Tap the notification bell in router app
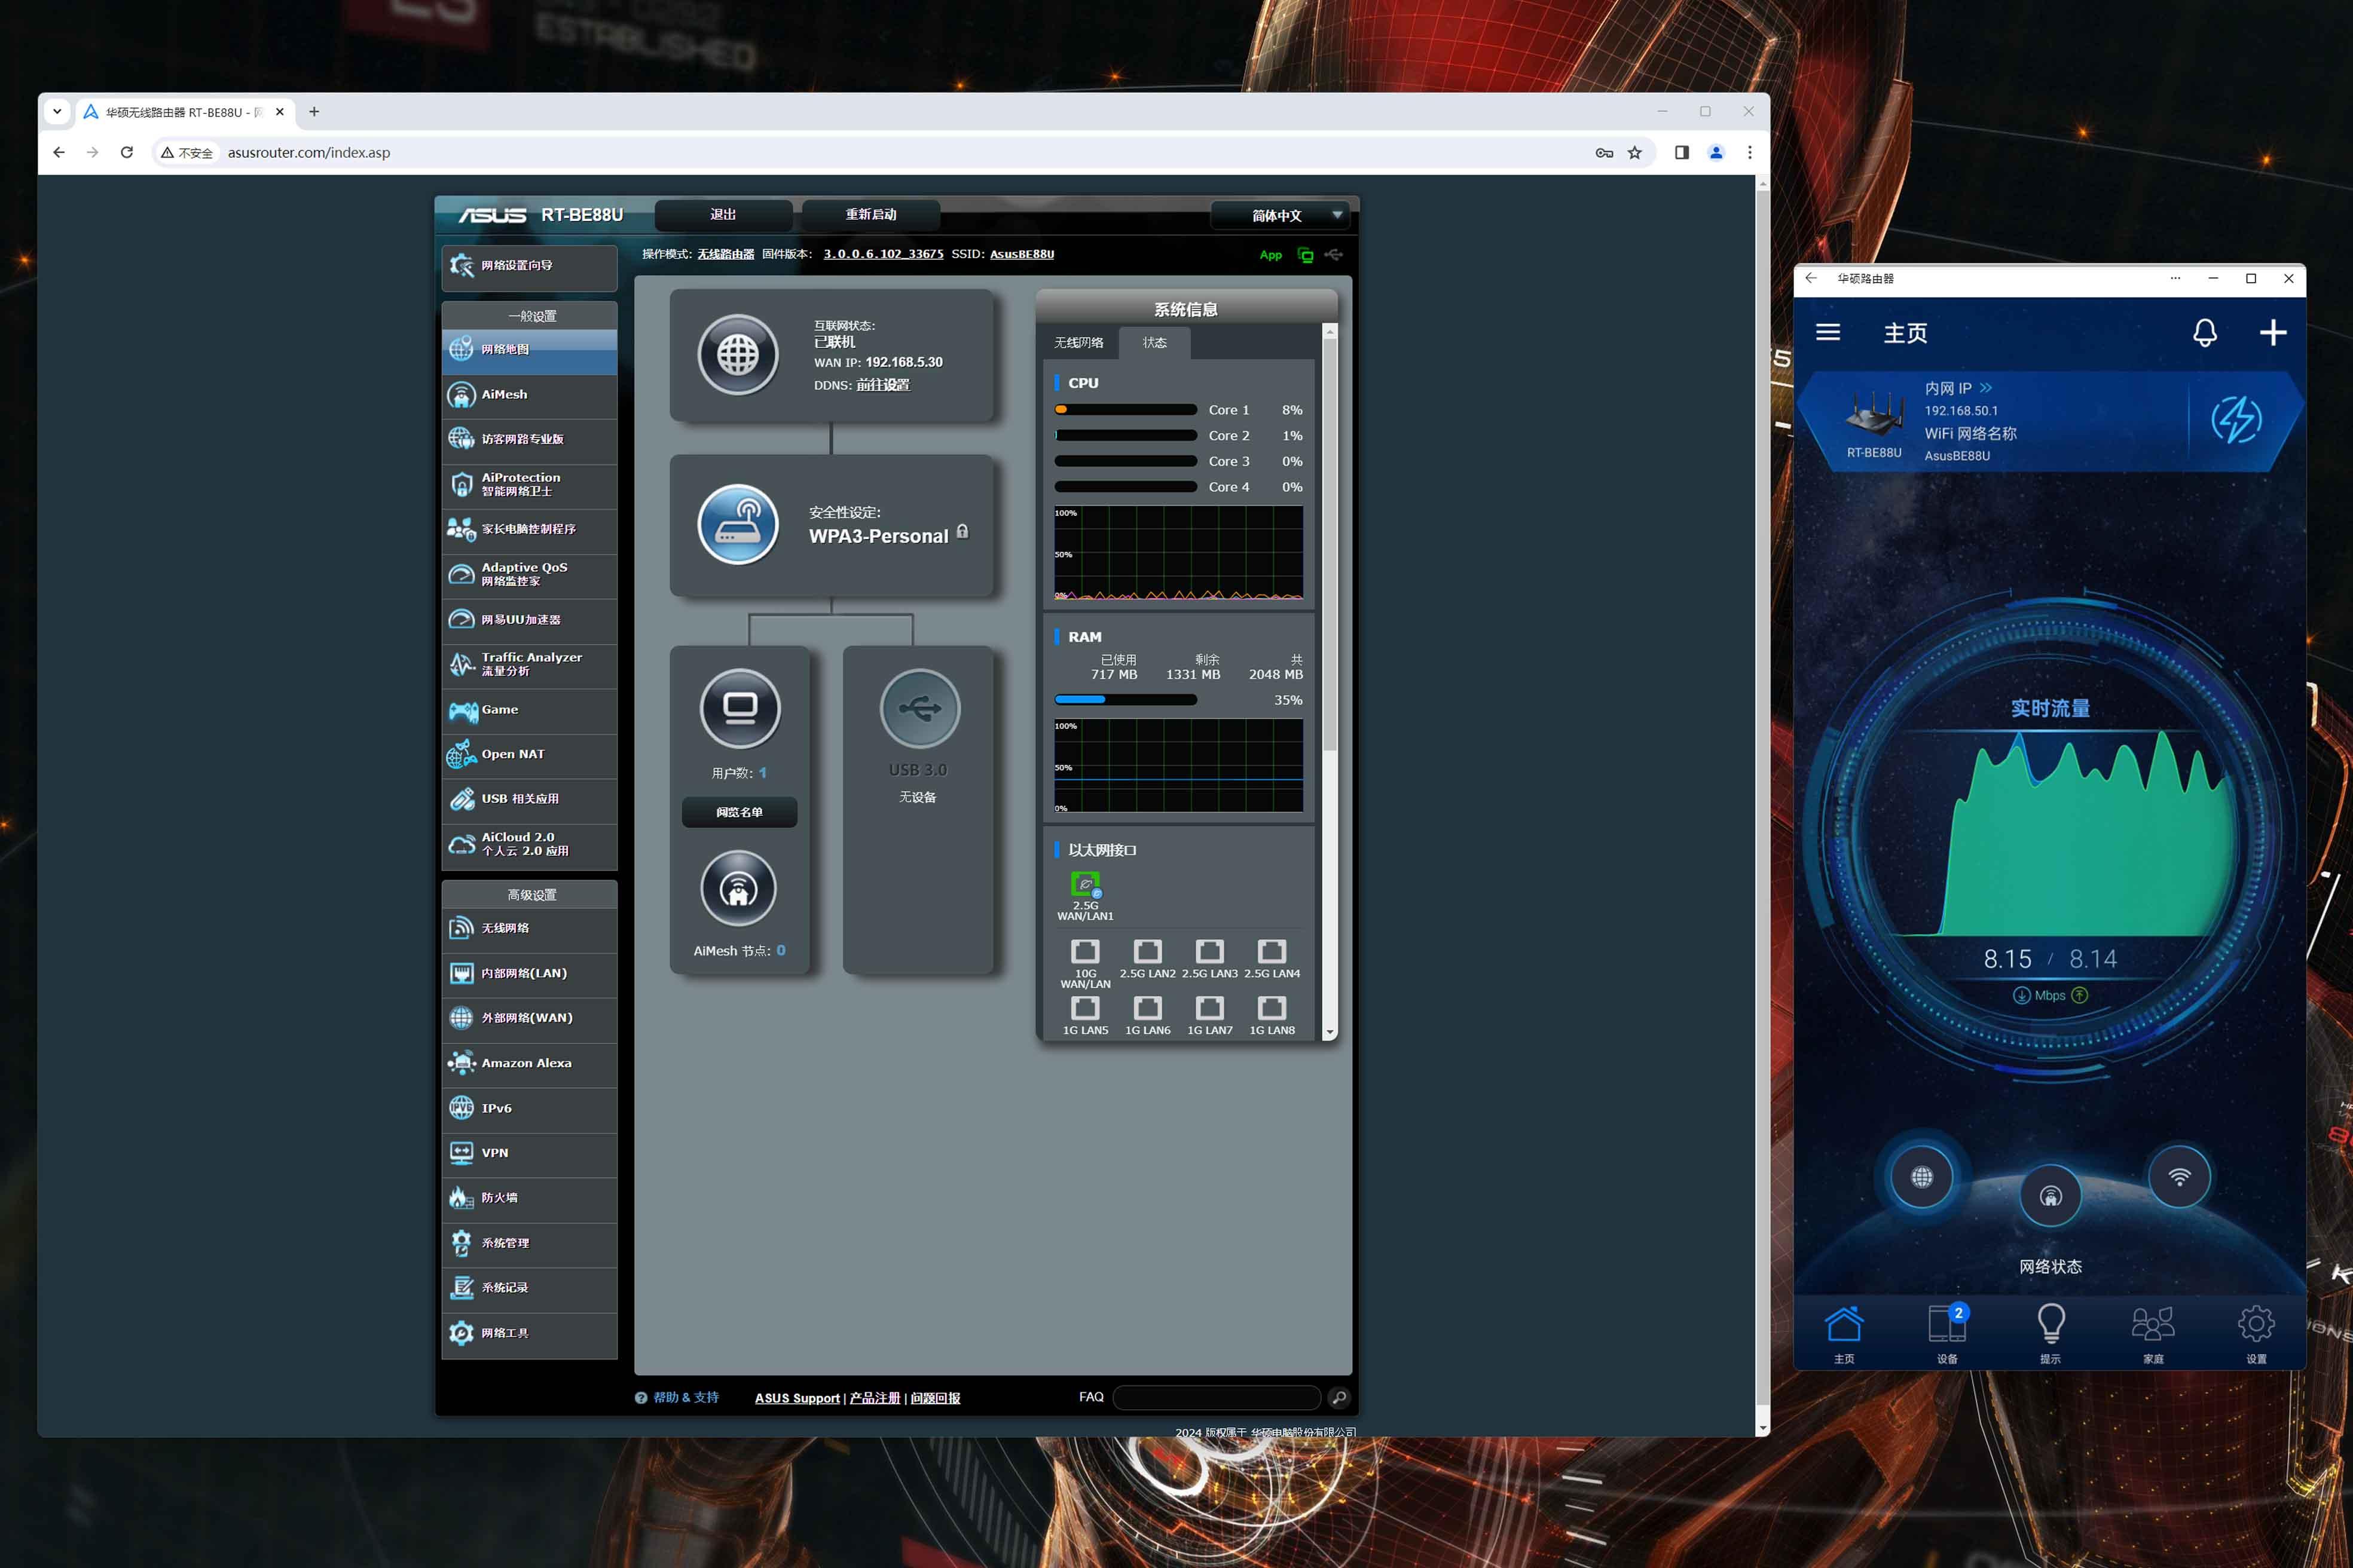Screen dimensions: 2353x1568 2204,333
